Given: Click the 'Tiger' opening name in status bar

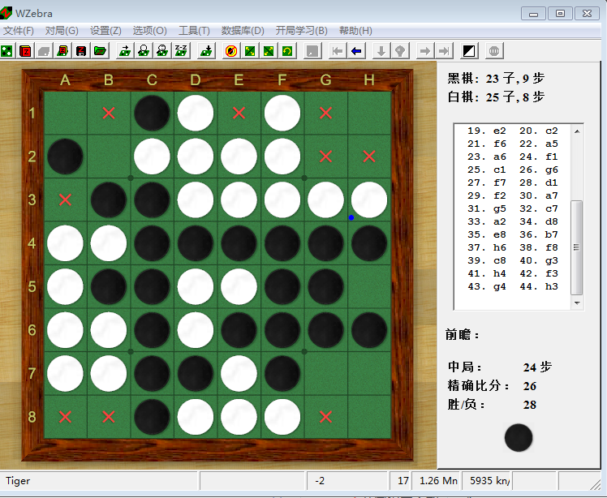Looking at the screenshot, I should pyautogui.click(x=18, y=481).
